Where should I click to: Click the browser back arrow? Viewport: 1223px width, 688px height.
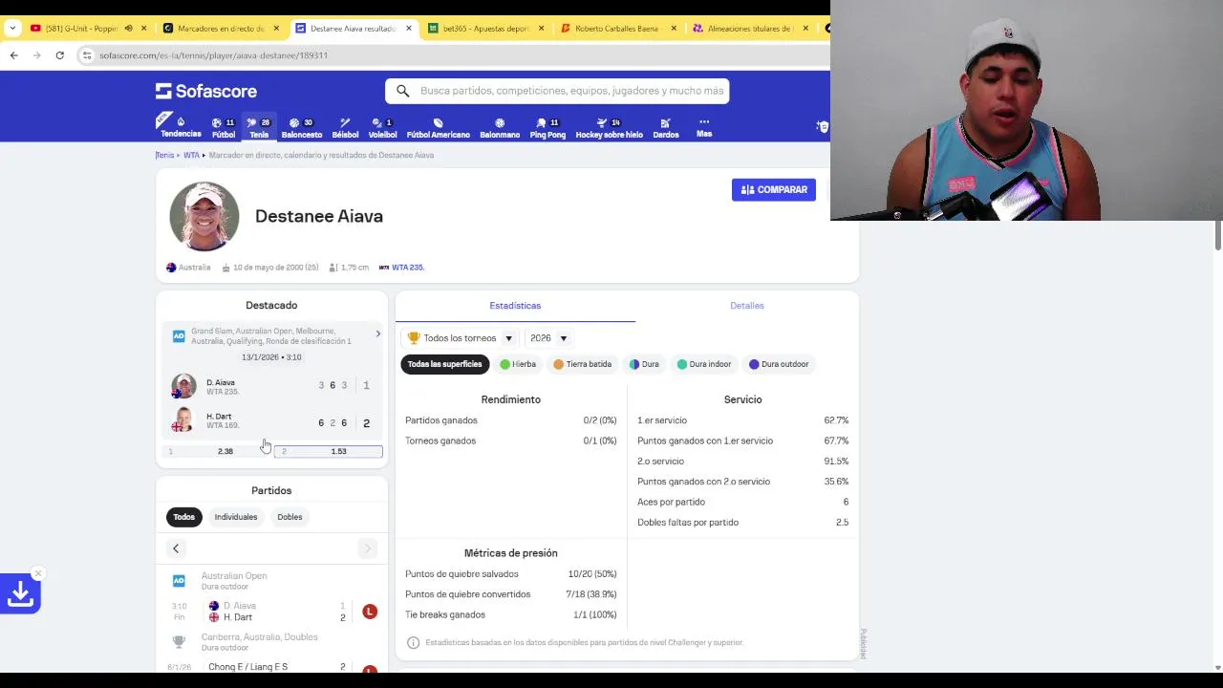(x=14, y=55)
